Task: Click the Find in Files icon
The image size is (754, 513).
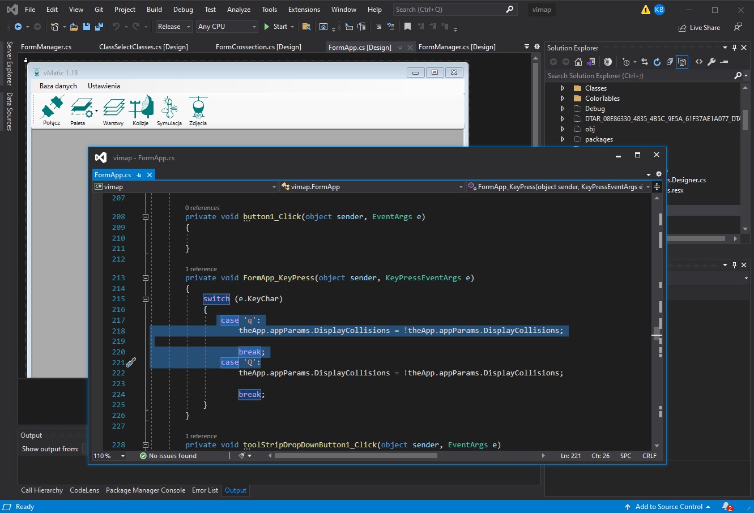Action: pyautogui.click(x=306, y=27)
